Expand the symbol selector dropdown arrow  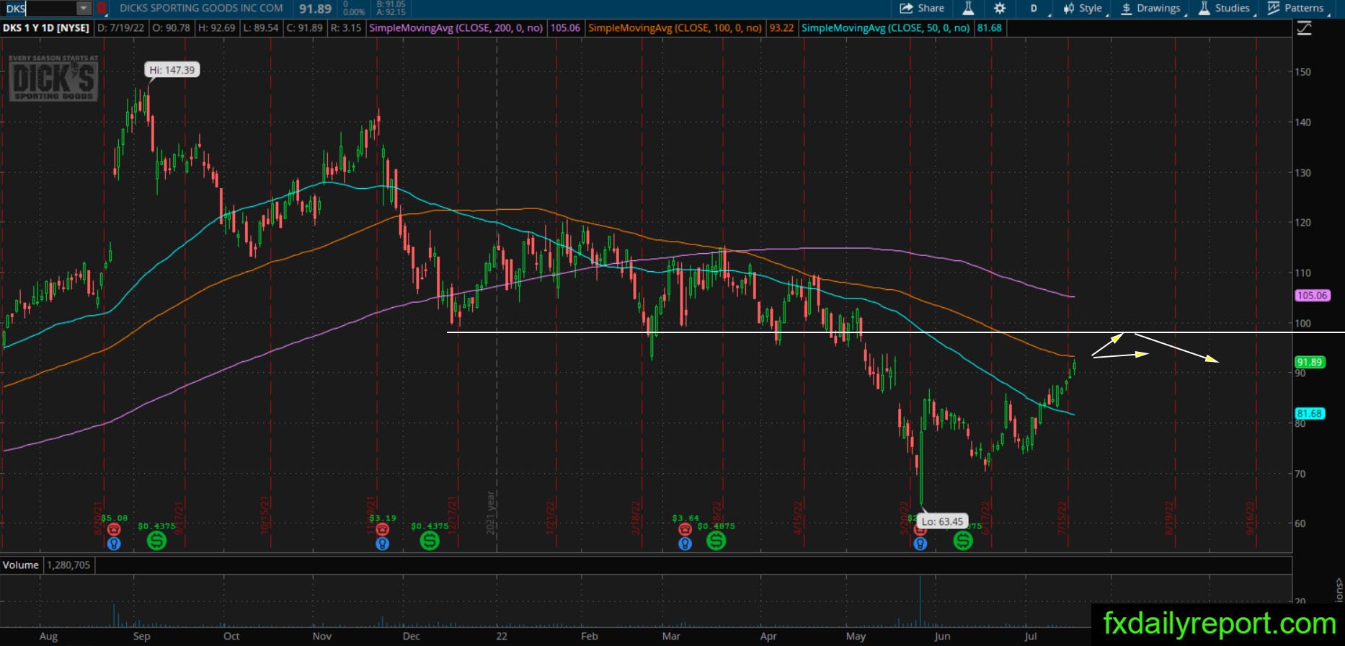click(x=84, y=9)
